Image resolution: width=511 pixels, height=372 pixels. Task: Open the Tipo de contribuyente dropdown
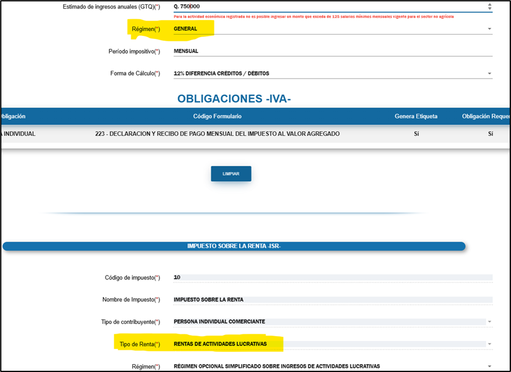489,322
